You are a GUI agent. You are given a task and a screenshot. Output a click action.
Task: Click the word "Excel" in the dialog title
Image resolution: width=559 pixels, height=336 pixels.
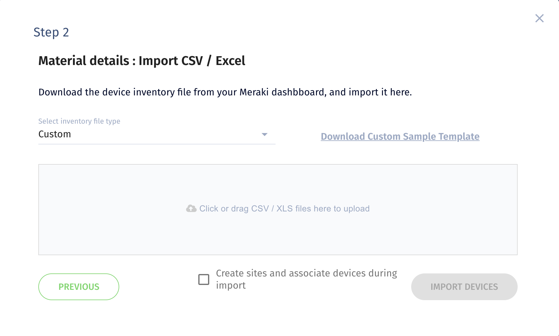tap(230, 61)
